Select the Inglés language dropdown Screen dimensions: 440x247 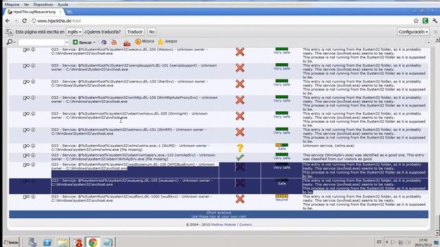[74, 32]
